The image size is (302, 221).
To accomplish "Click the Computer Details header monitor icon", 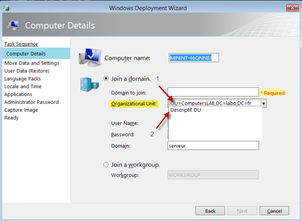I will point(13,25).
